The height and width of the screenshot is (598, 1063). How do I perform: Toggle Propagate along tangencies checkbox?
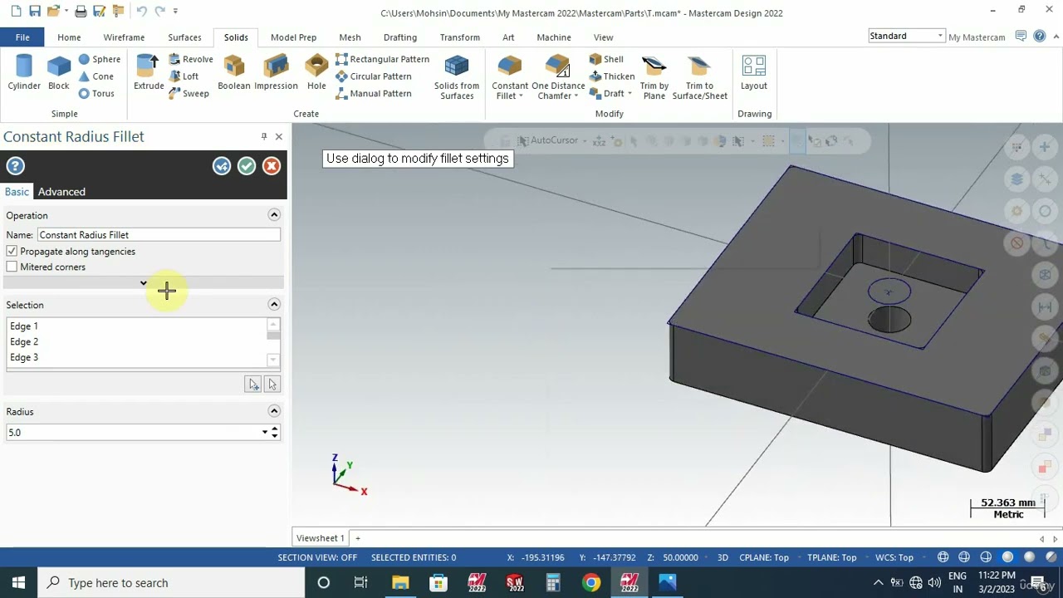tap(12, 251)
